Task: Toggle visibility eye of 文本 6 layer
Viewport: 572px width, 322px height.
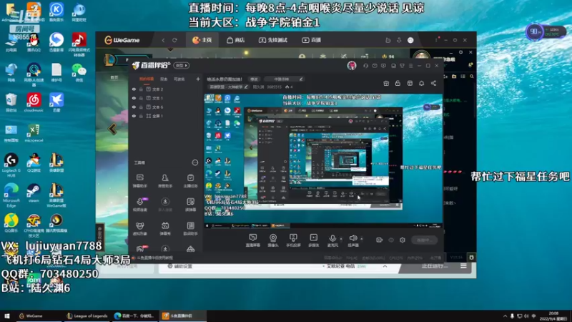Action: point(134,107)
